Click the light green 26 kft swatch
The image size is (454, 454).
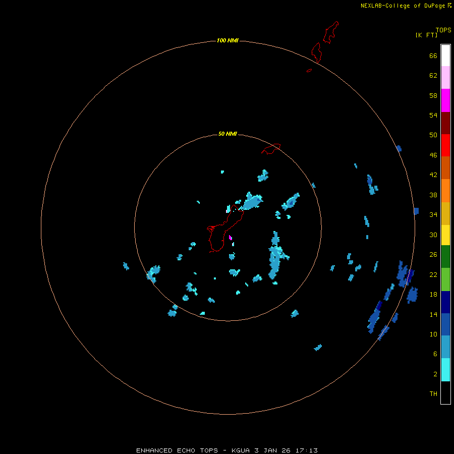445,279
